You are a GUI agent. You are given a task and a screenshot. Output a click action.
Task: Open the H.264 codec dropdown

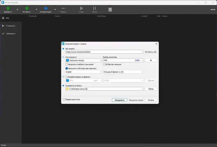(x=123, y=80)
